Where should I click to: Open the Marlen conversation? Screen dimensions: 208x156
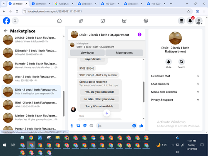point(31,118)
